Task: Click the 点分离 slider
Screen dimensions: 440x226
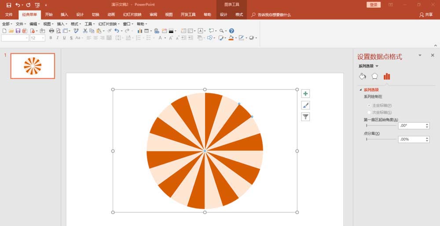Action: tap(381, 139)
